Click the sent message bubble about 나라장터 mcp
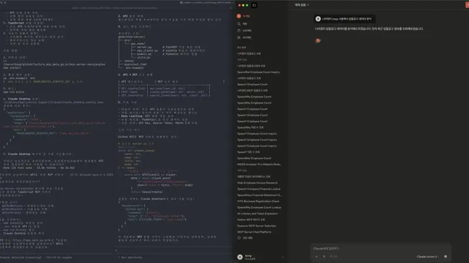The height and width of the screenshot is (263, 469). click(x=345, y=19)
